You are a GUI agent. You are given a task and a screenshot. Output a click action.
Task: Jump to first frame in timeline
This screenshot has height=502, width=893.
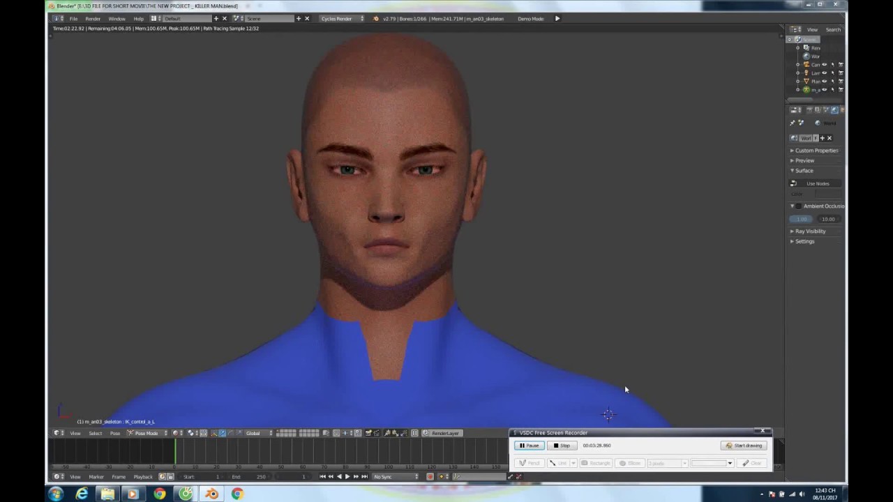point(322,477)
